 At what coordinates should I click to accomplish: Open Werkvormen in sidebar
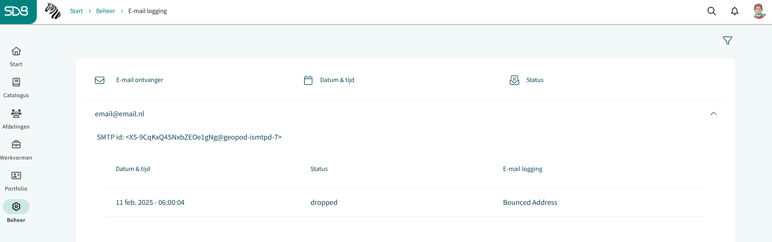(16, 150)
